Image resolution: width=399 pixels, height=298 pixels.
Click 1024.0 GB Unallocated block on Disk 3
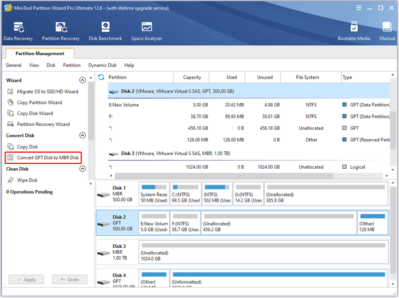click(x=263, y=252)
